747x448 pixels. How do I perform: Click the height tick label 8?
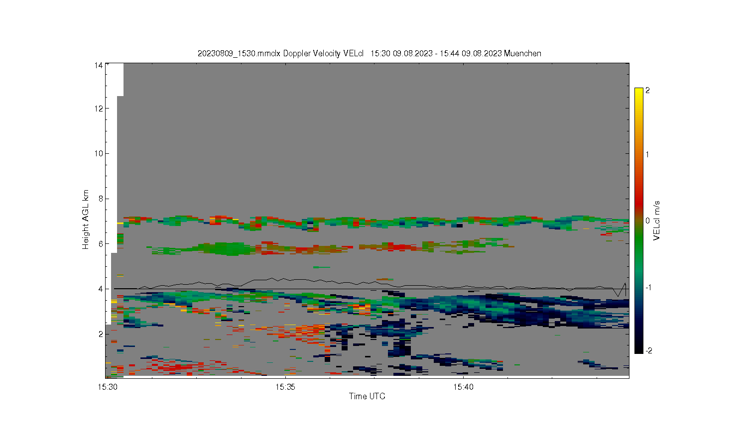tap(101, 199)
